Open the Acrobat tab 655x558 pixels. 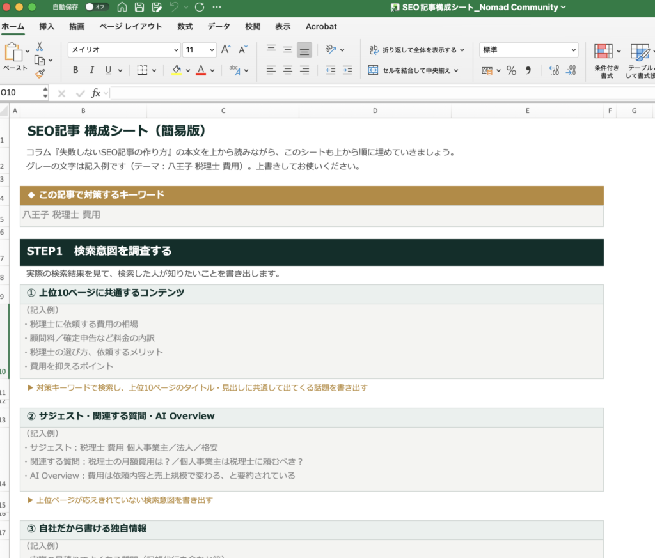(x=321, y=26)
